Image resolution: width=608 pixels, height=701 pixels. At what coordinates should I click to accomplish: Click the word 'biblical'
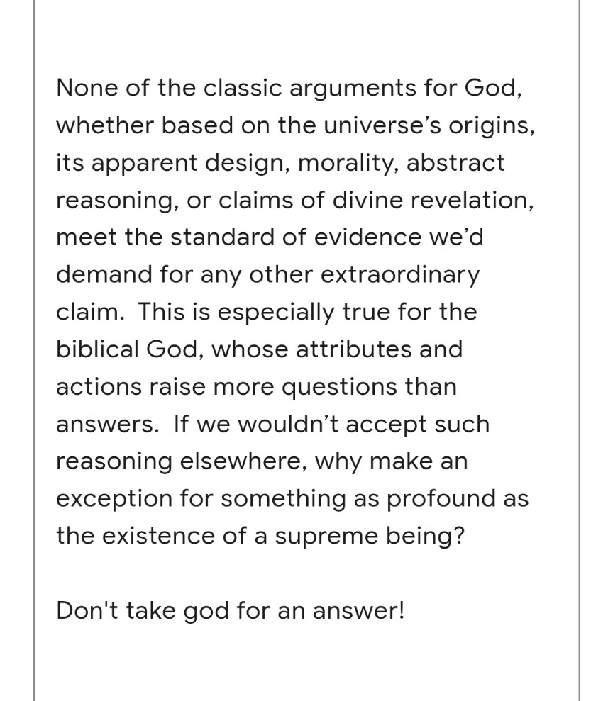(x=96, y=349)
